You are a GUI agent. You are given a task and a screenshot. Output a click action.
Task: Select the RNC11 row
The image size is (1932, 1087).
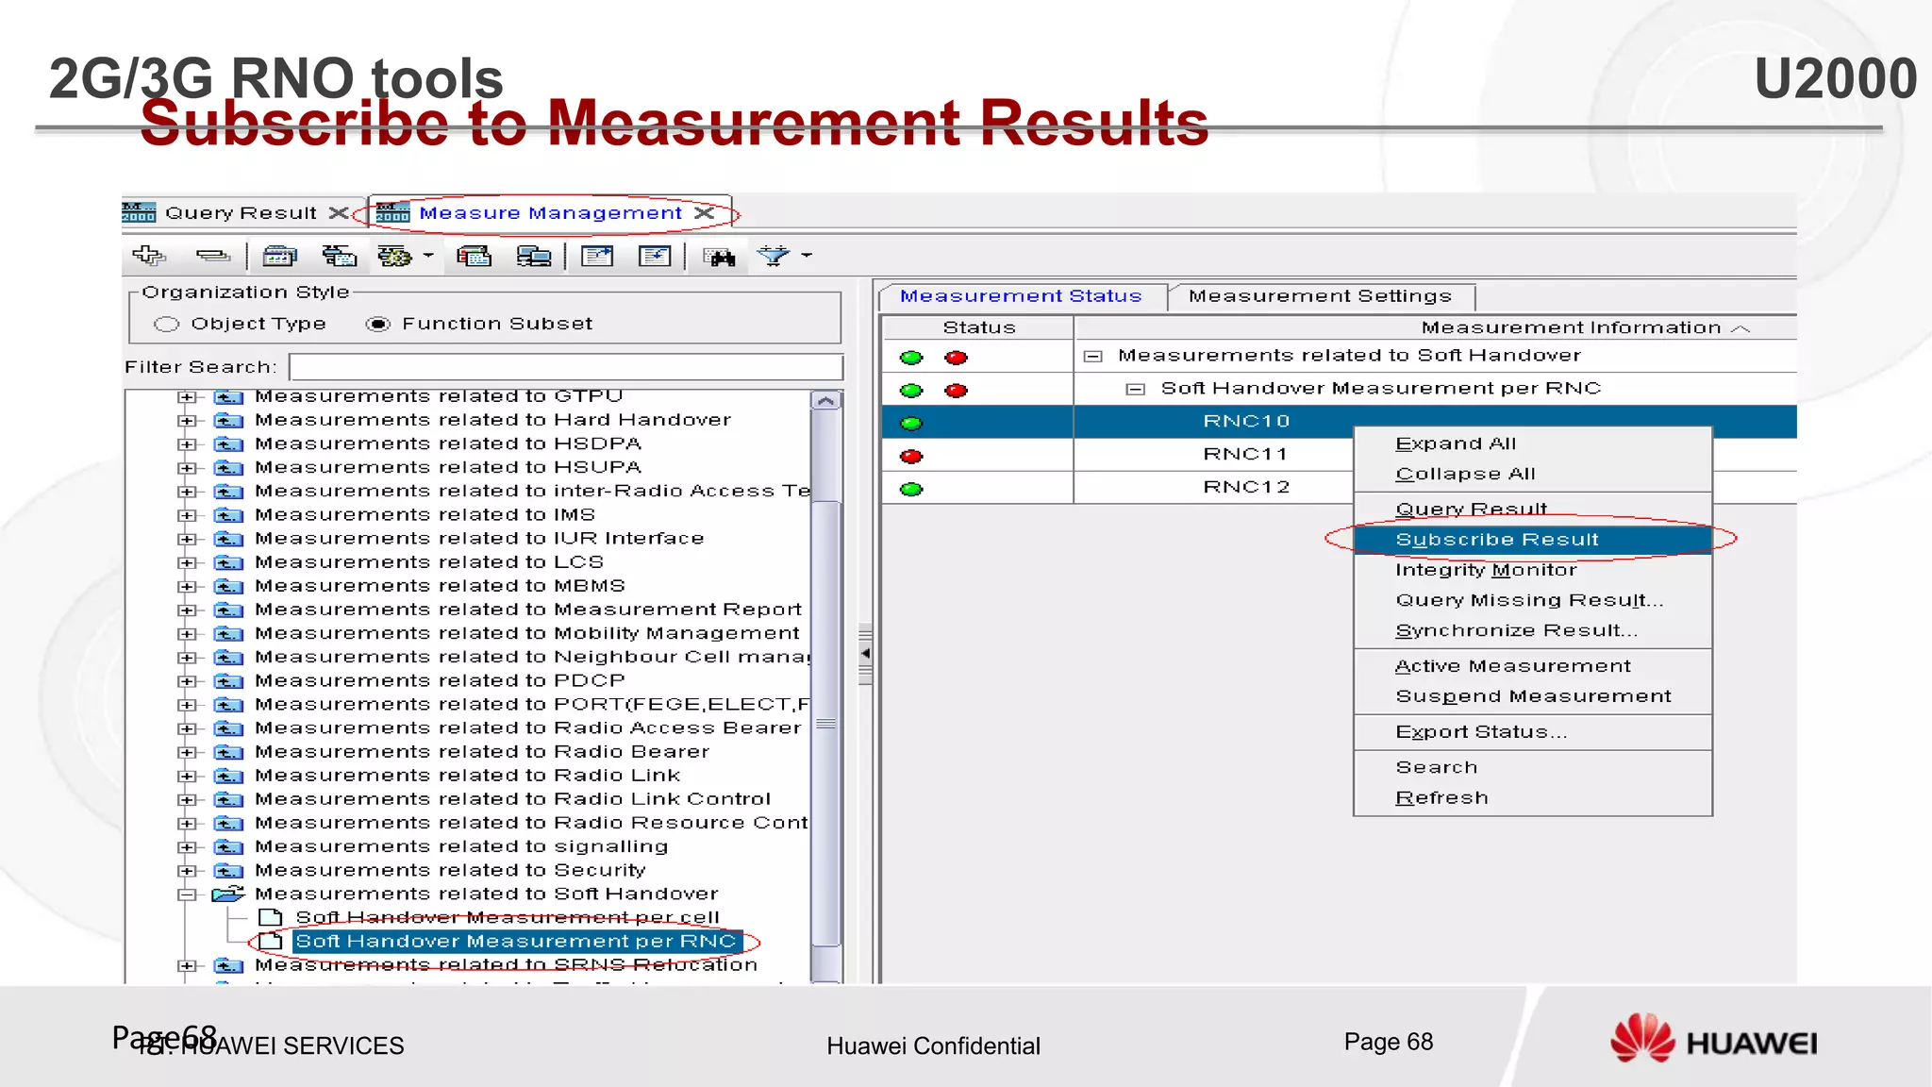click(1246, 455)
